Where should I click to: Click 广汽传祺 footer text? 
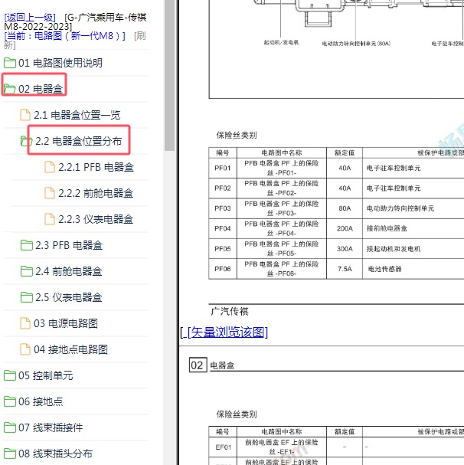tap(230, 311)
